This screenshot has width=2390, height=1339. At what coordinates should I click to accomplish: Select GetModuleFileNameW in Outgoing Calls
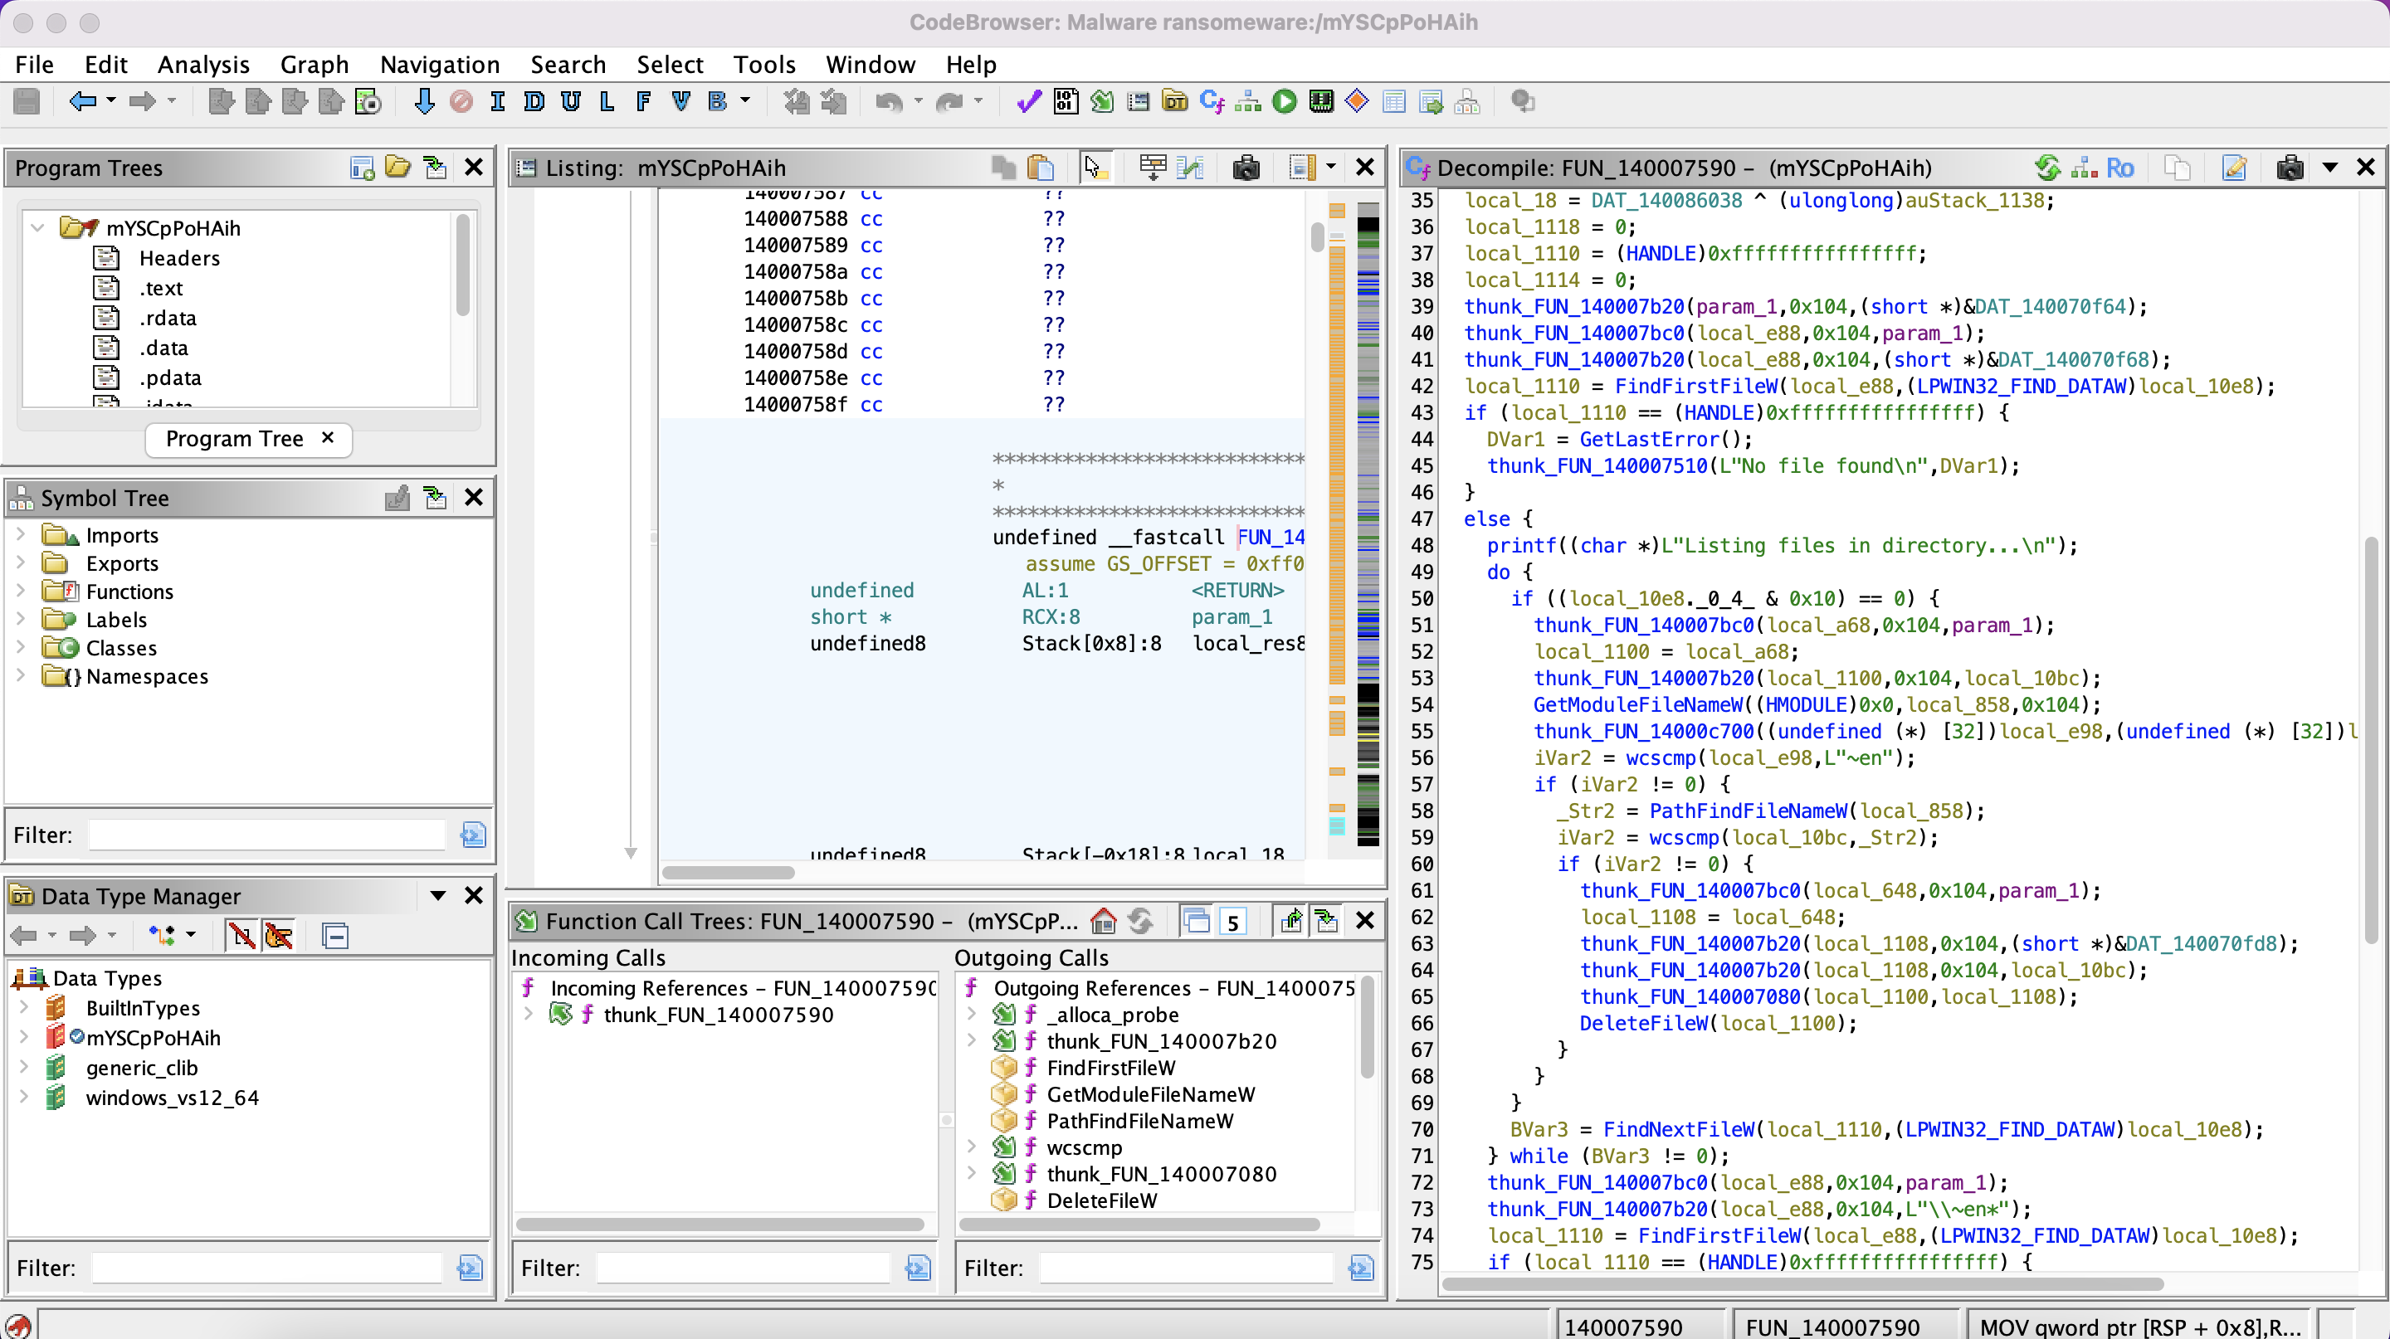tap(1150, 1094)
